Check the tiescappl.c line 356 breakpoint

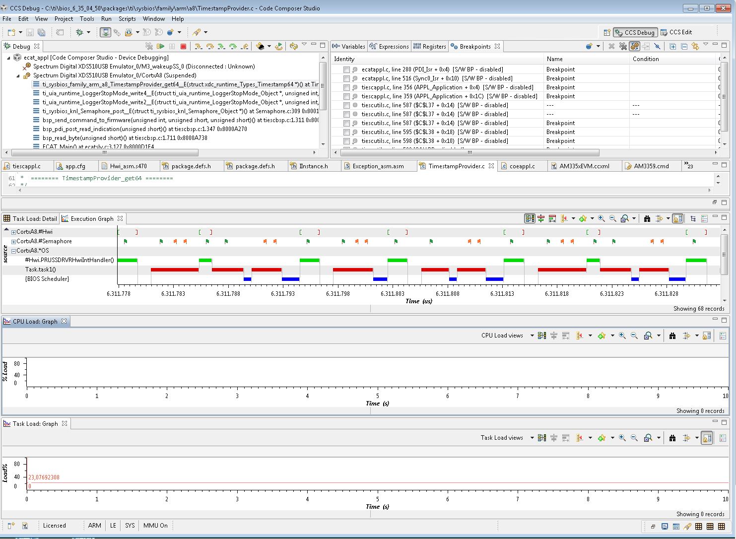point(346,88)
